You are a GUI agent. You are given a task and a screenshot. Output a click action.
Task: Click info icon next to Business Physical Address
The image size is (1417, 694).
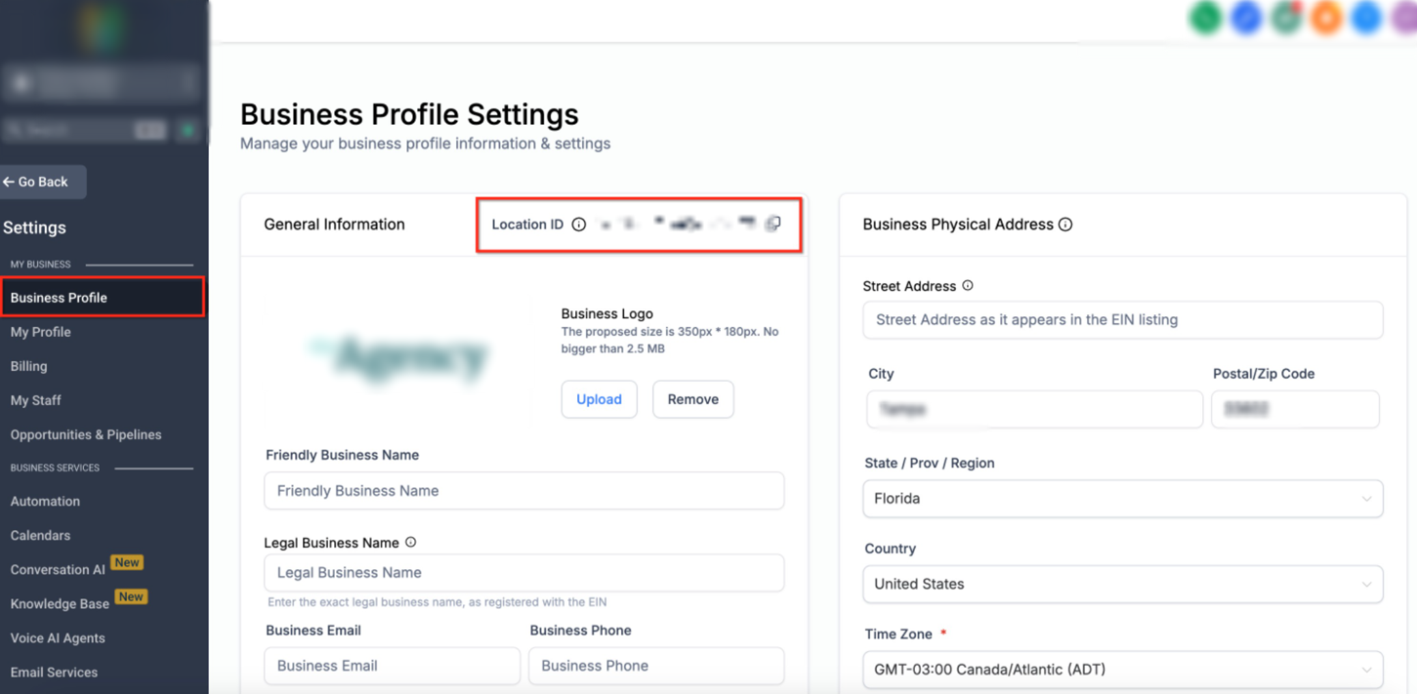(x=1065, y=224)
